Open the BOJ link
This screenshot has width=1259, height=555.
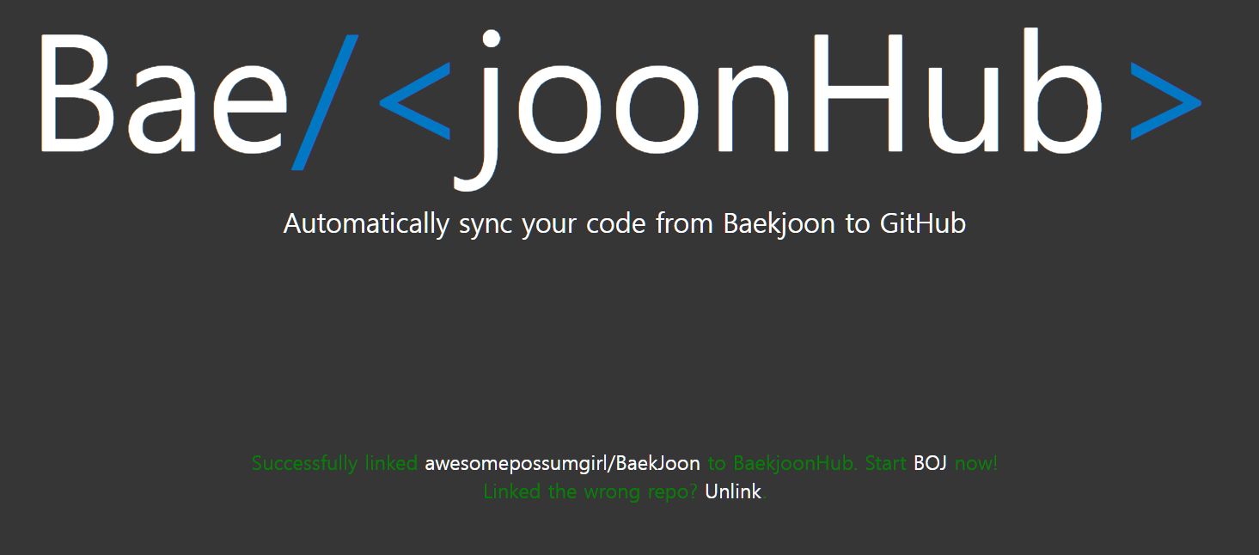930,464
